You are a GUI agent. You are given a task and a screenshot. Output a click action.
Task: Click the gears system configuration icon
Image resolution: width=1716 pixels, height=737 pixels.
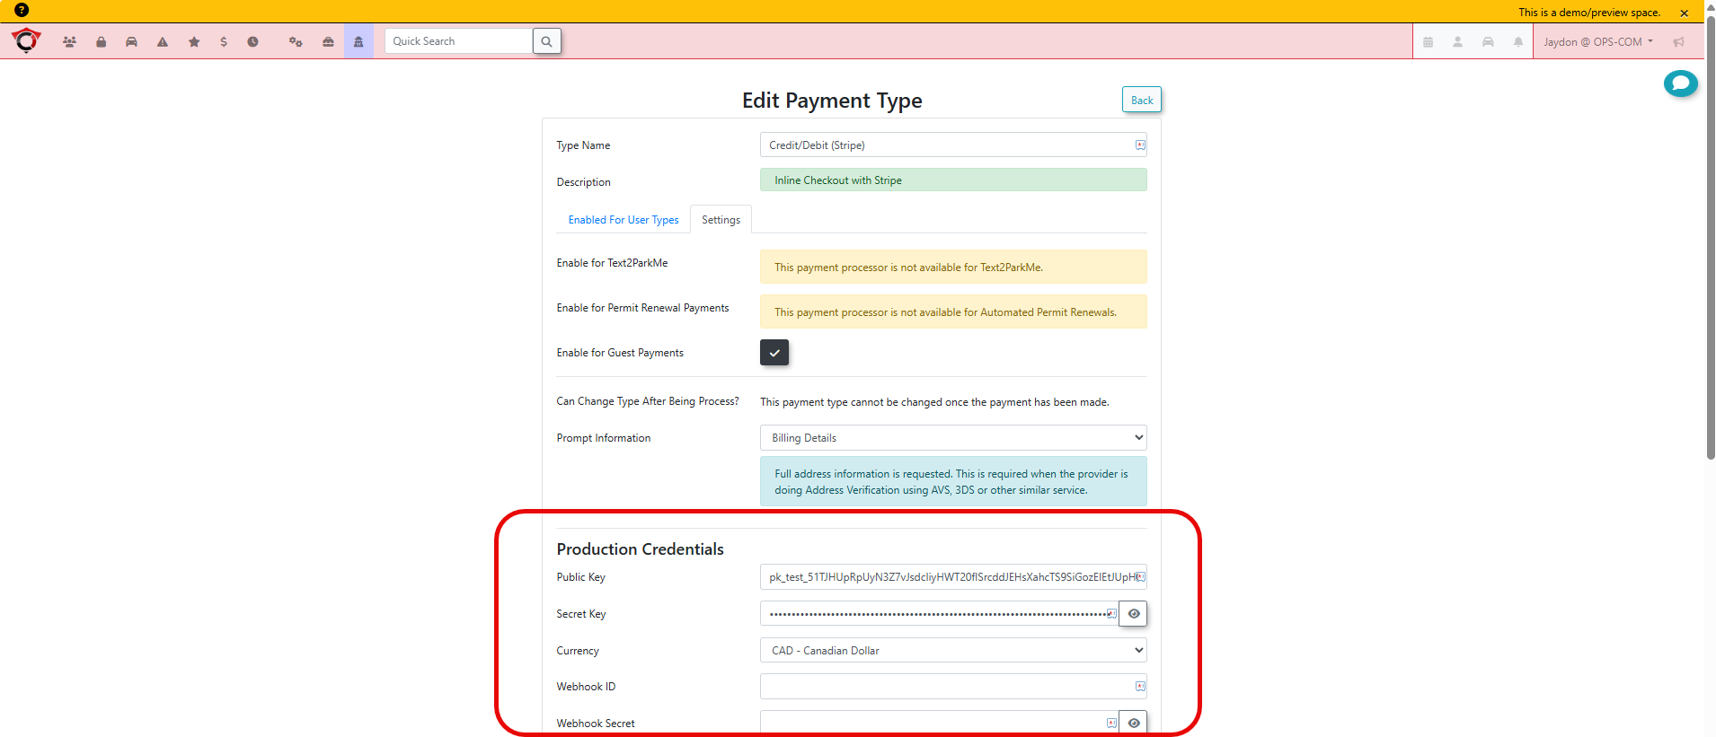point(296,42)
